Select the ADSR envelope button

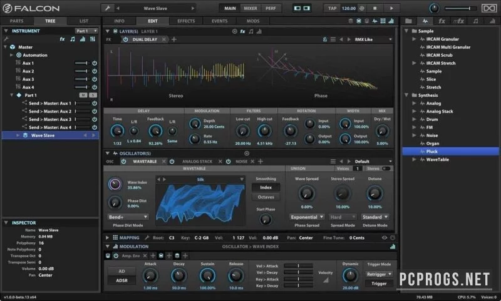pos(121,280)
